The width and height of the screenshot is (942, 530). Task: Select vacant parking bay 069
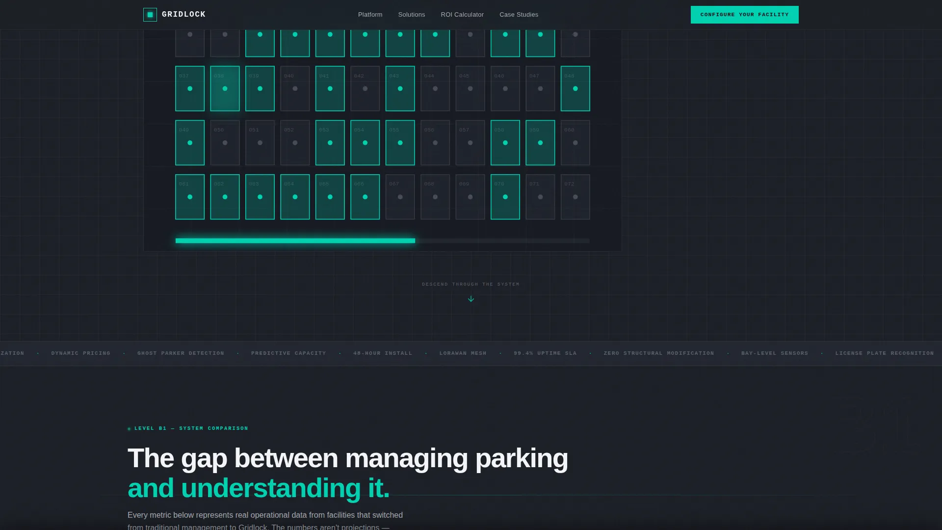coord(470,197)
